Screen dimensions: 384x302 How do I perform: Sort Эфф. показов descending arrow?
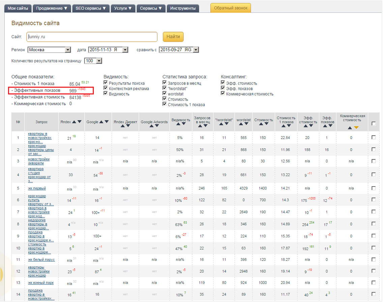tap(330, 126)
